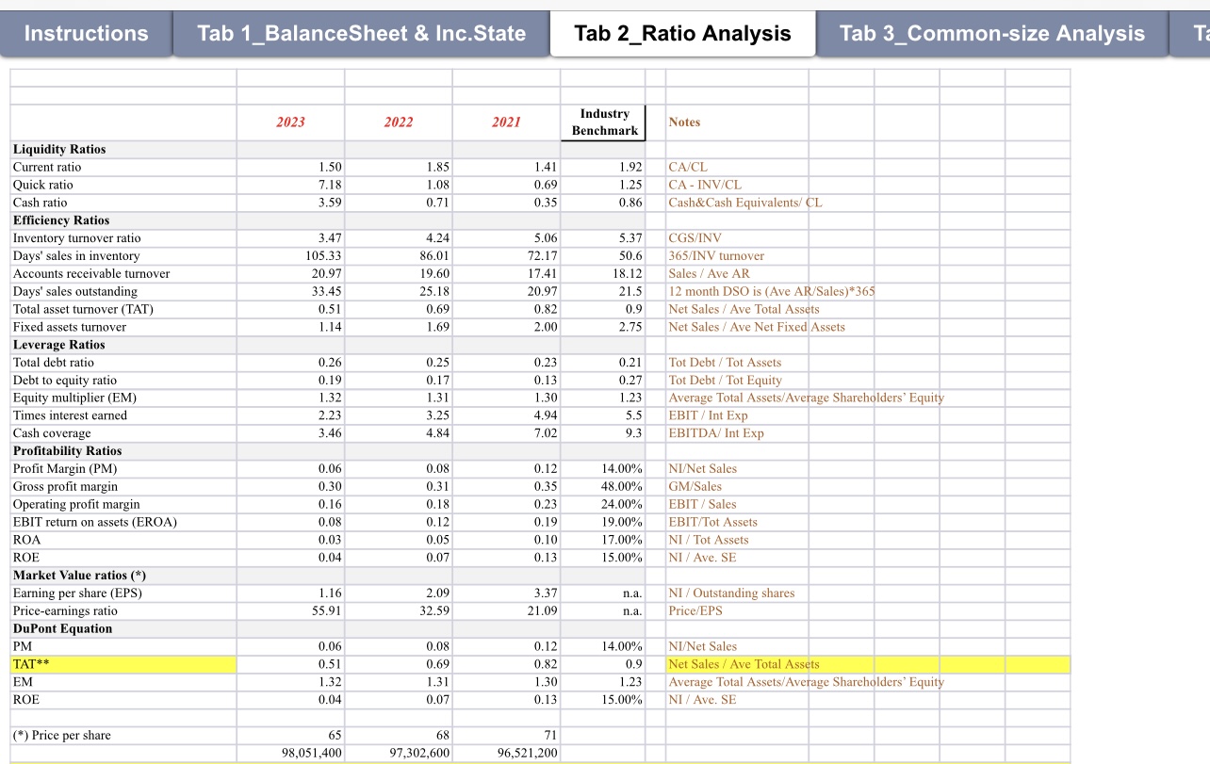Click the 2021 price per share value 71
The width and height of the screenshot is (1210, 764).
506,736
